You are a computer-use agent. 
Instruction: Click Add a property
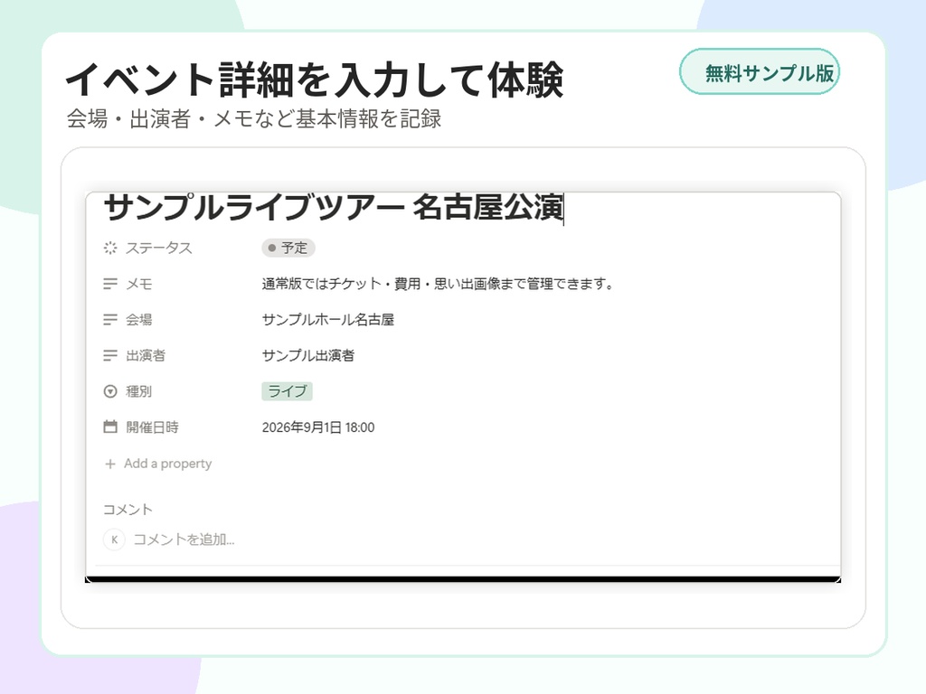167,464
